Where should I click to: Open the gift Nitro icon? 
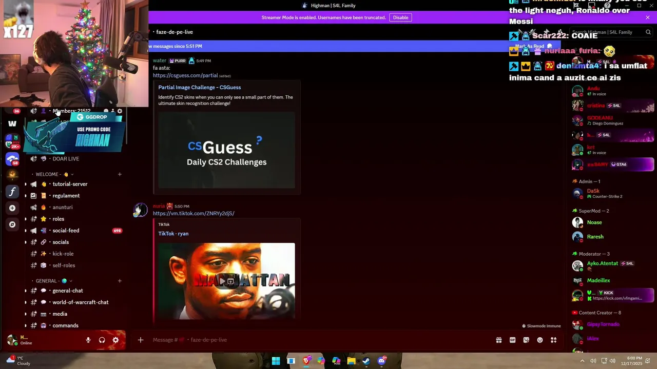coord(498,340)
